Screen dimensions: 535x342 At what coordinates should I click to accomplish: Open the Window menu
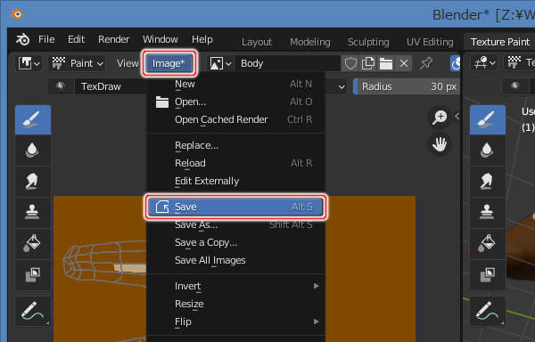click(160, 39)
